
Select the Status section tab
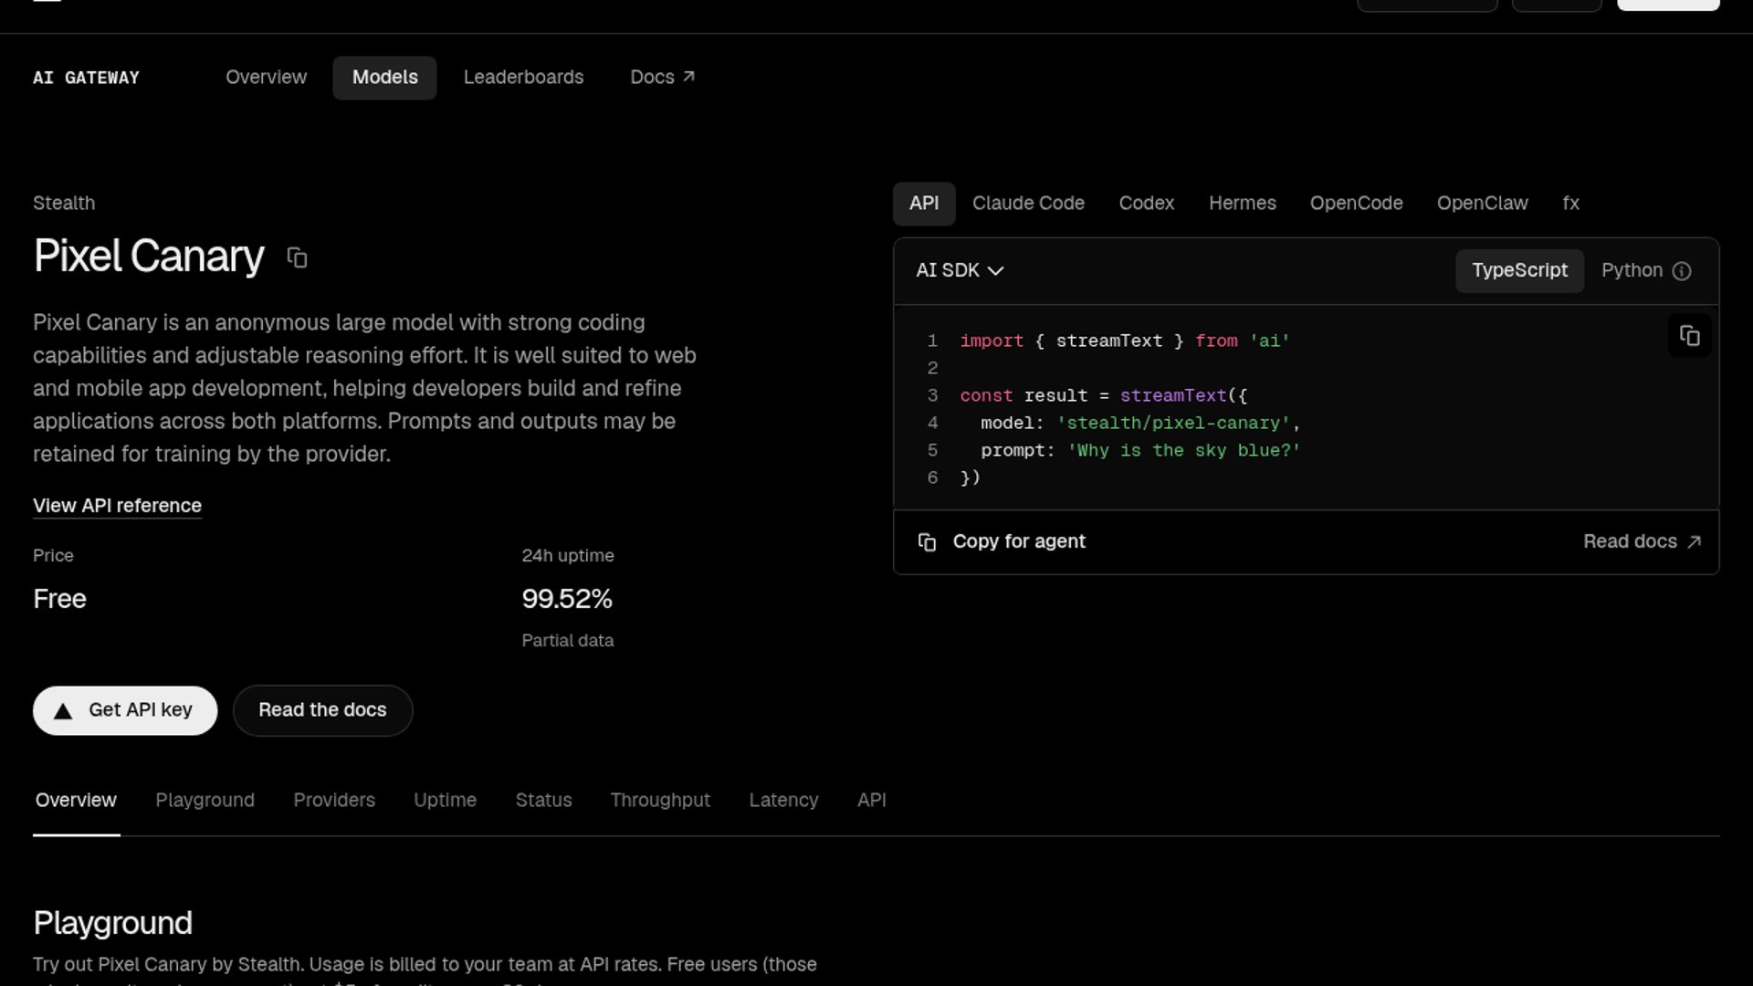[543, 801]
